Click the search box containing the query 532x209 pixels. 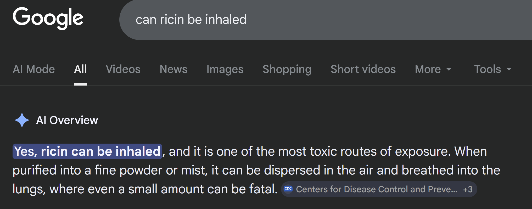point(314,20)
